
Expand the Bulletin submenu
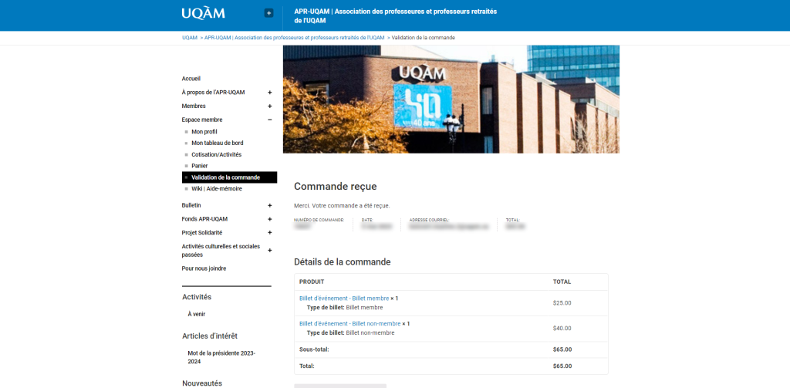(269, 205)
